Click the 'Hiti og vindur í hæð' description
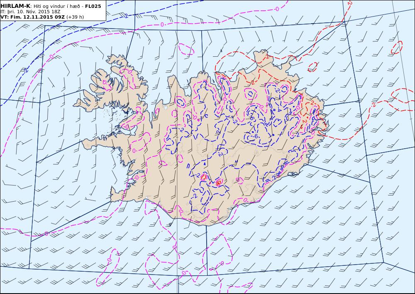The image size is (415, 294). [56, 6]
